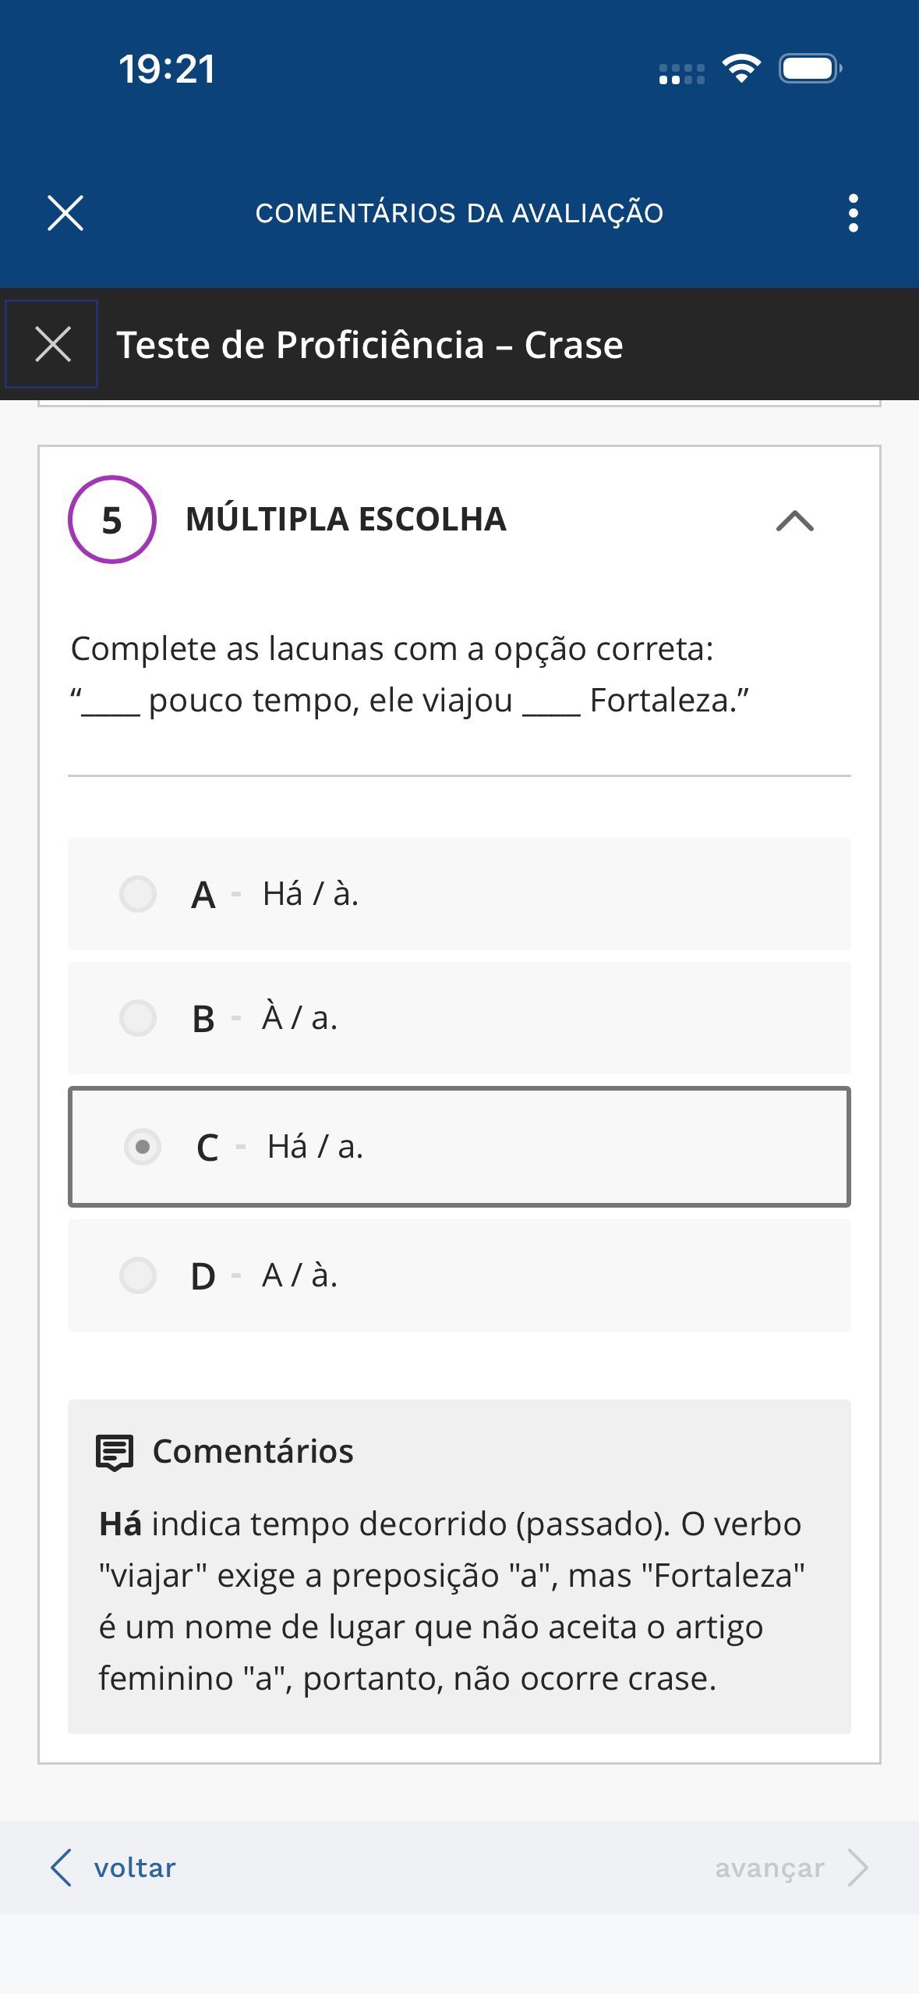Collapse question 5 with the chevron
The height and width of the screenshot is (1994, 919).
pyautogui.click(x=794, y=520)
